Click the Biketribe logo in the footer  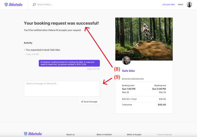click(33, 134)
